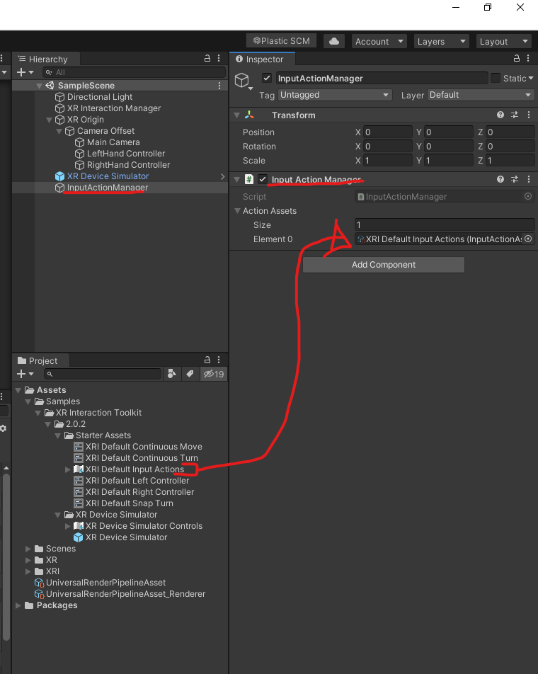Click the cloud services icon

[x=334, y=41]
